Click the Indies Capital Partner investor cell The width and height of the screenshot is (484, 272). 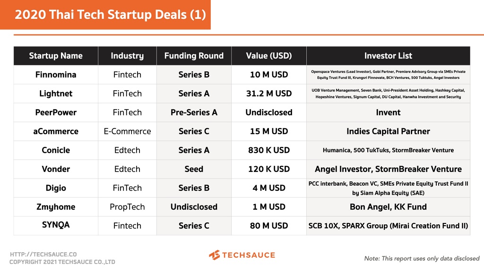point(388,131)
